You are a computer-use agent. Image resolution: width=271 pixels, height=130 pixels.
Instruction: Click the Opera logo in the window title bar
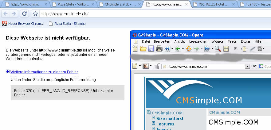point(135,35)
